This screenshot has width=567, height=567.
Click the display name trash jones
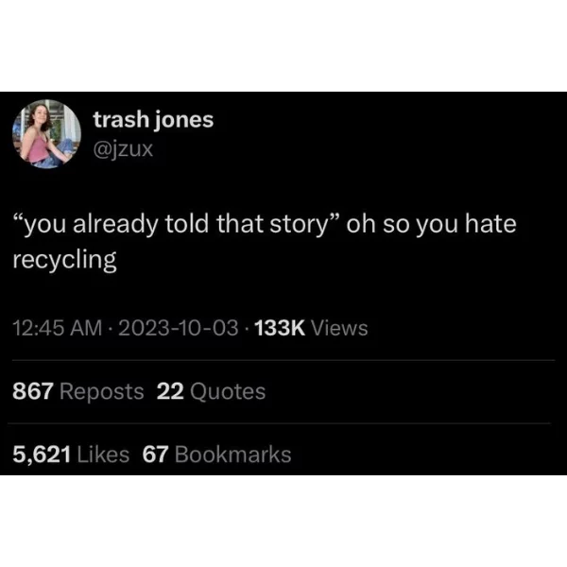tap(153, 120)
